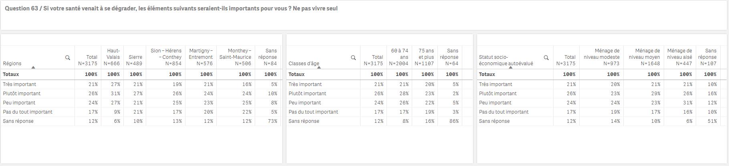Toggle sort arrow under Régions header

(33, 68)
